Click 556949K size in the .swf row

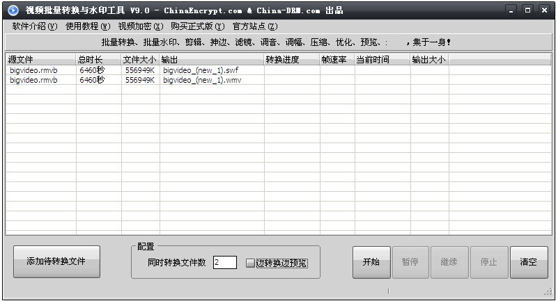point(140,70)
